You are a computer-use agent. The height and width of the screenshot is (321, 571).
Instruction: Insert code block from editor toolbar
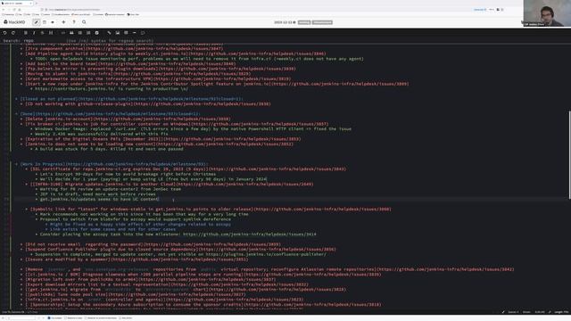click(63, 33)
